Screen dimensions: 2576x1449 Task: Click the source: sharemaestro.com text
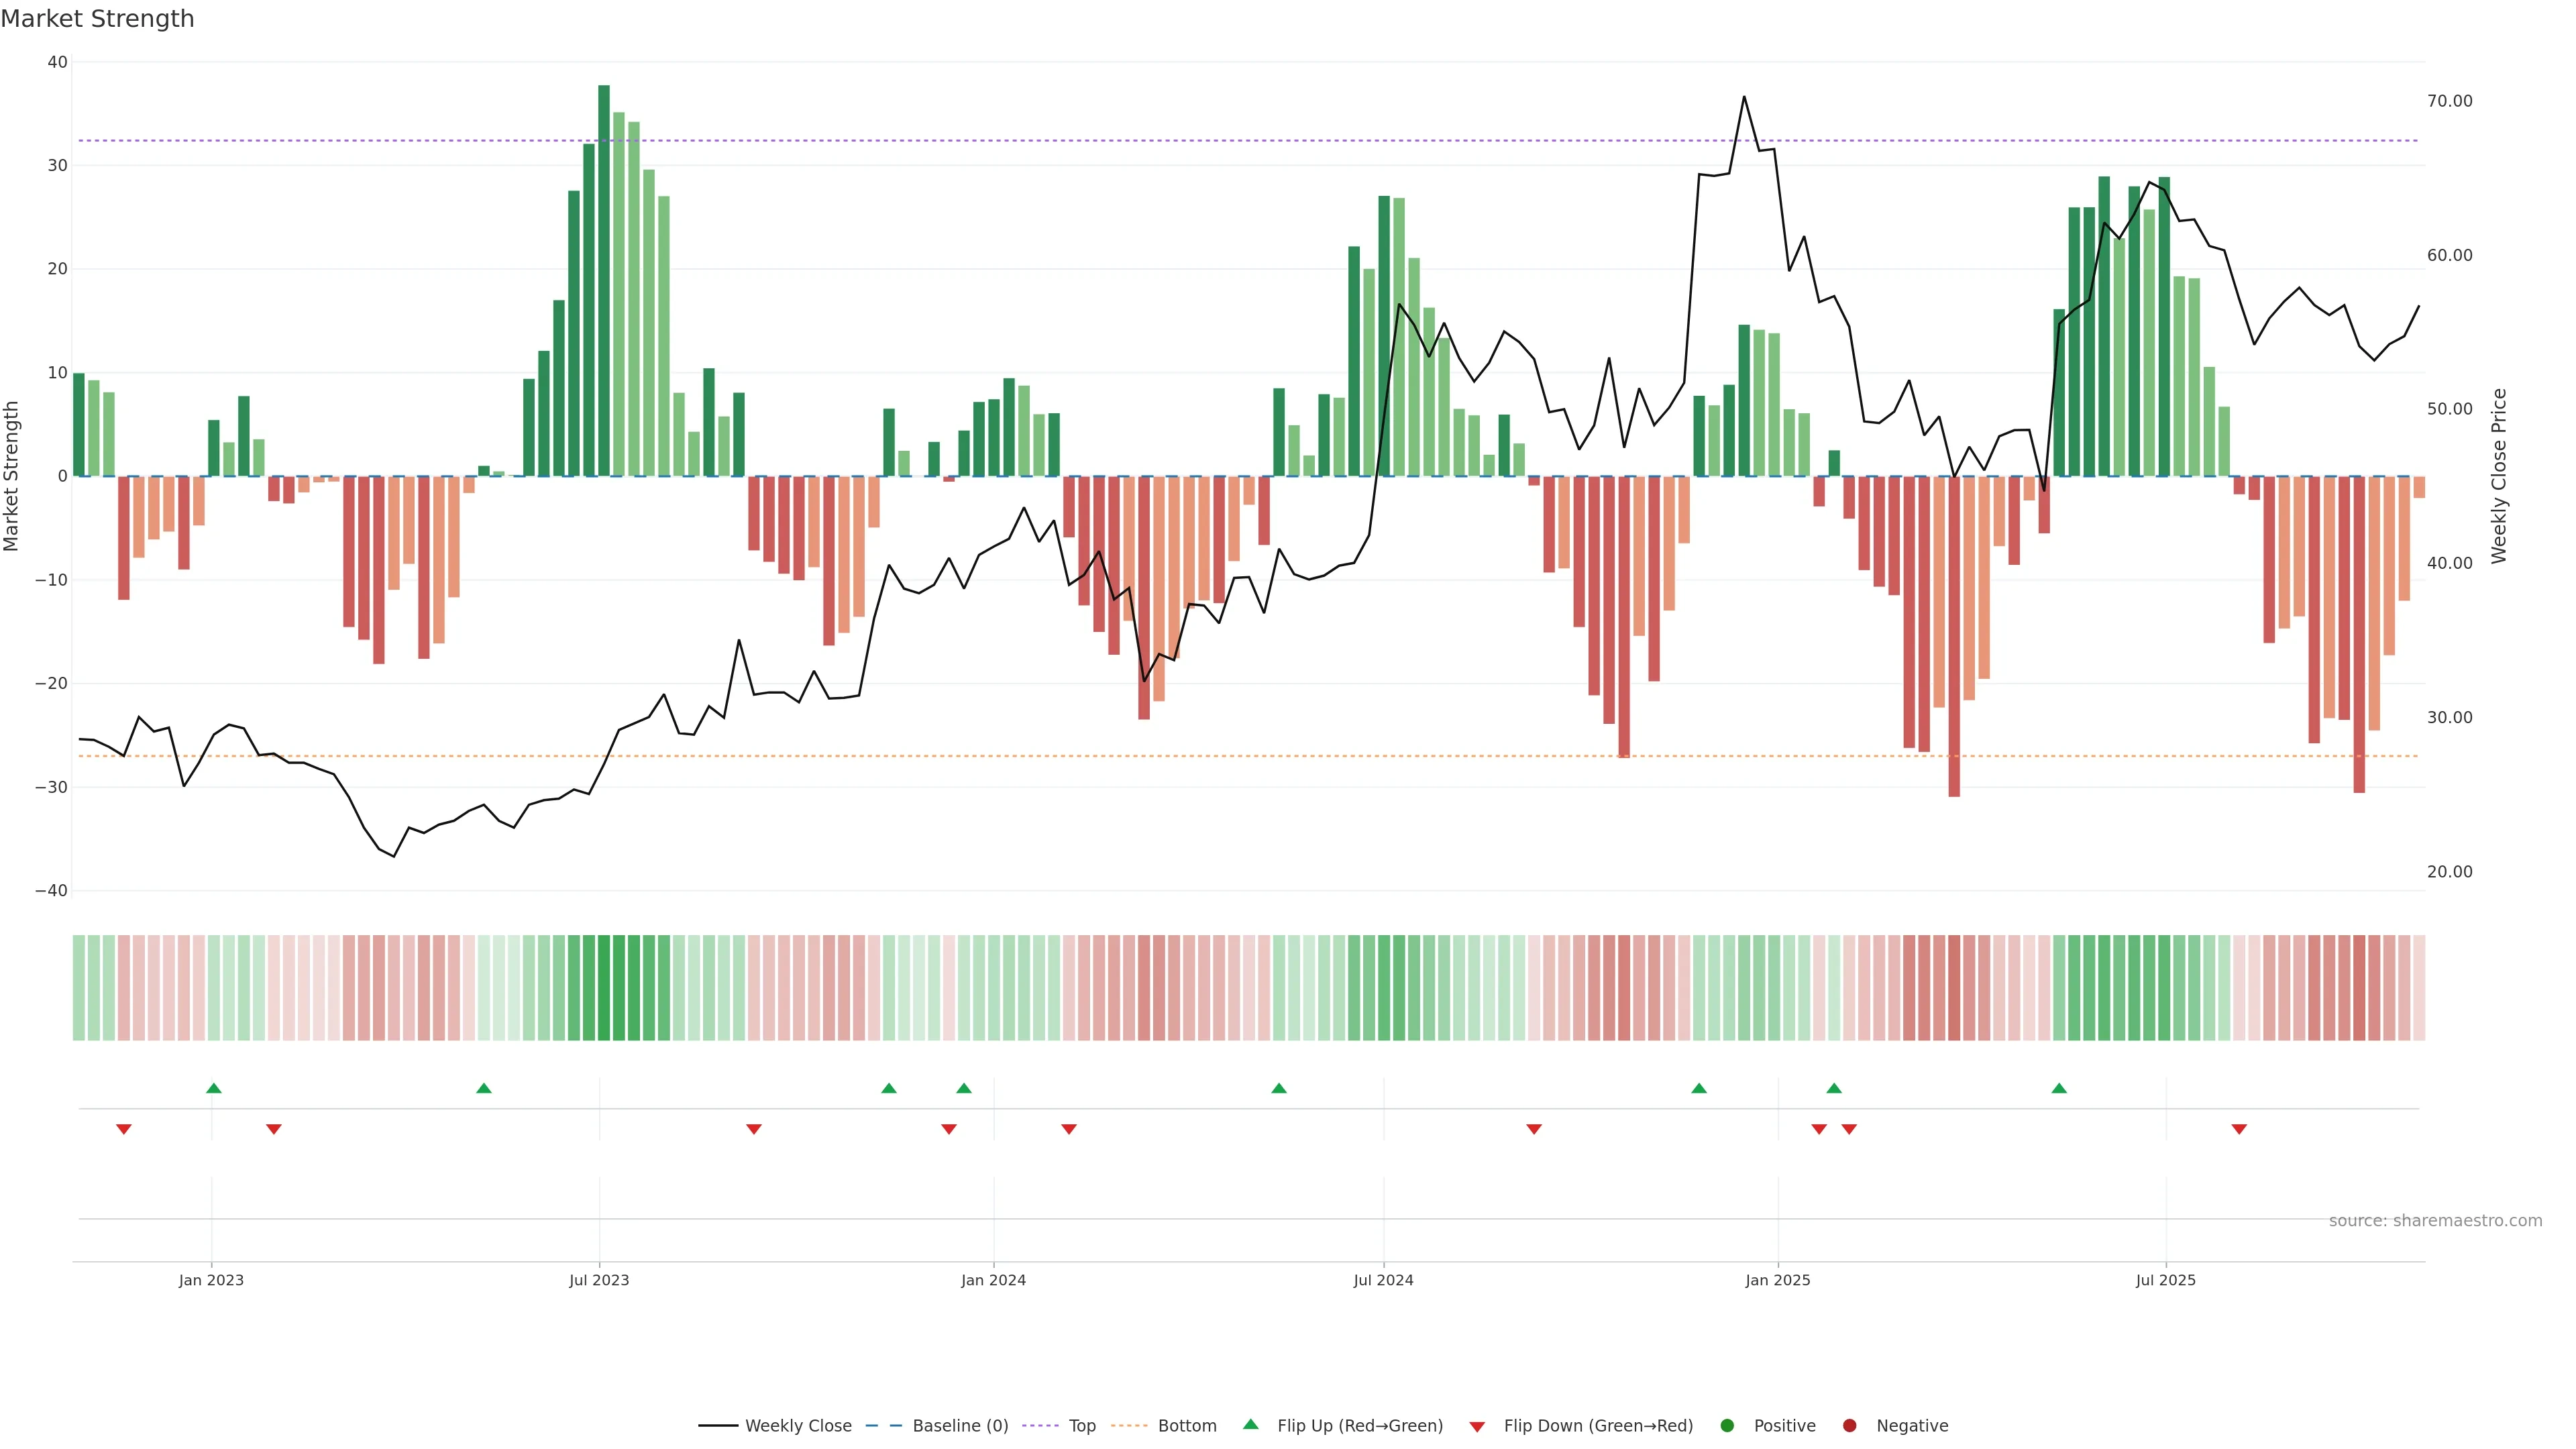[x=2435, y=1221]
